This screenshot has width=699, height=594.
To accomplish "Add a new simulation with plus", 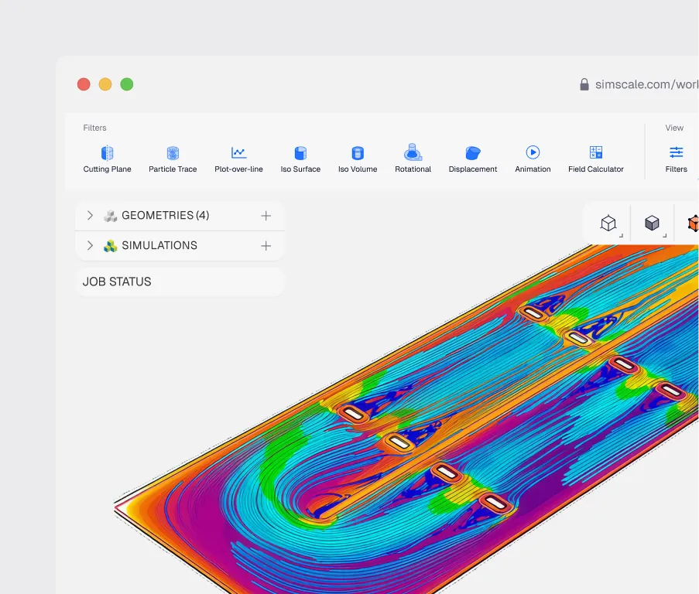I will pos(266,246).
